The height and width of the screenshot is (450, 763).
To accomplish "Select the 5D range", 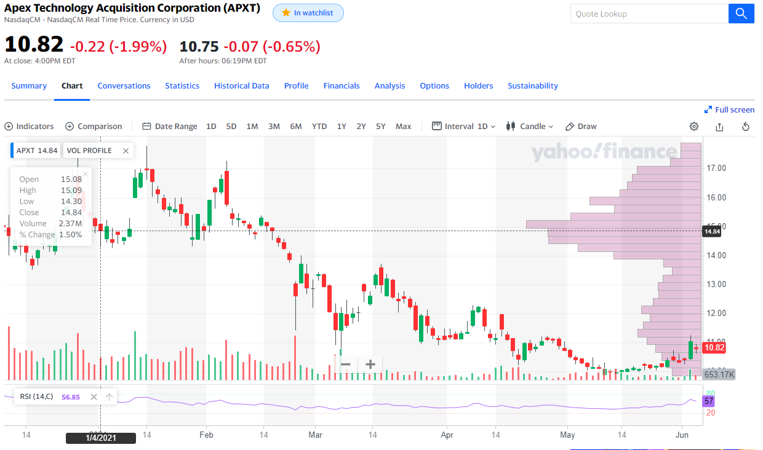I will click(x=231, y=126).
